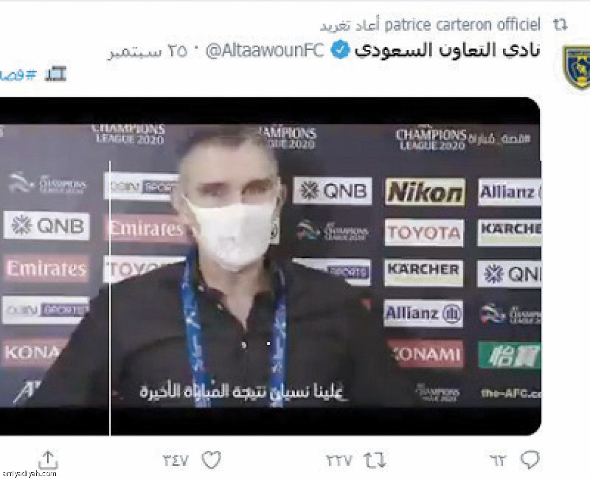Click the retweets count ٢٢٧
590x479 pixels.
click(339, 461)
